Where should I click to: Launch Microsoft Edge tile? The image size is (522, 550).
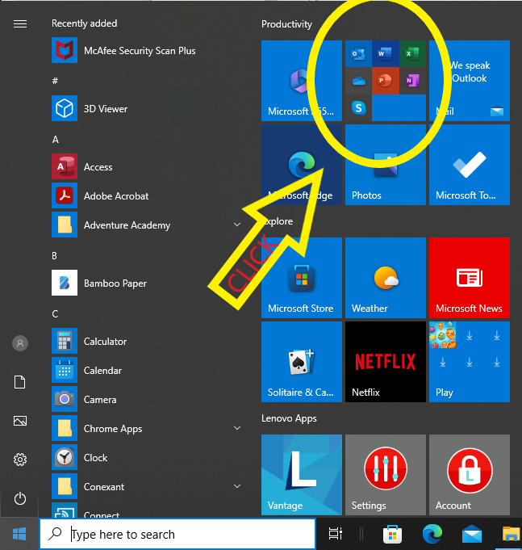coord(301,165)
